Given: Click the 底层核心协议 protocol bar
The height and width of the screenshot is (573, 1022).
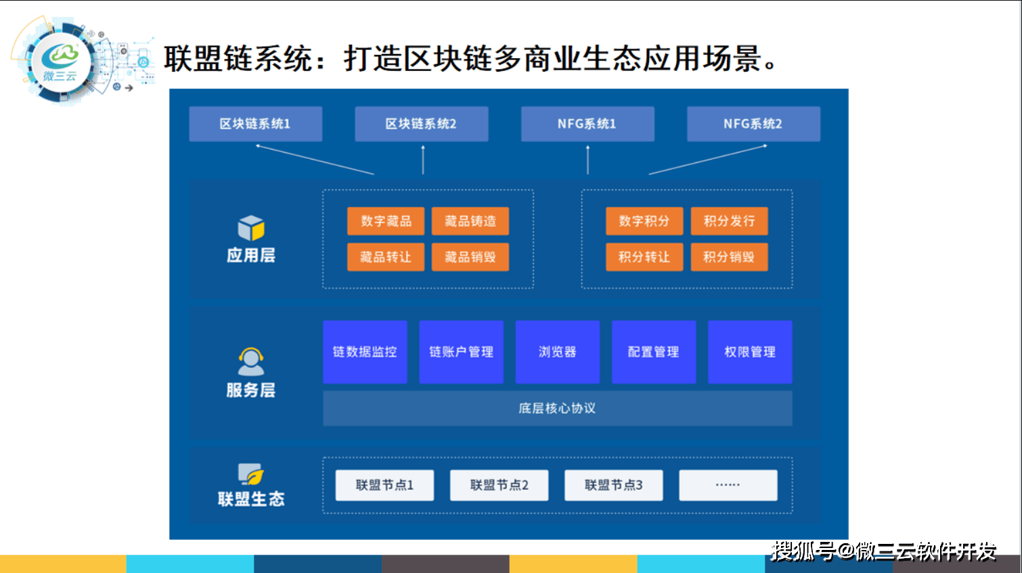Looking at the screenshot, I should [x=557, y=408].
